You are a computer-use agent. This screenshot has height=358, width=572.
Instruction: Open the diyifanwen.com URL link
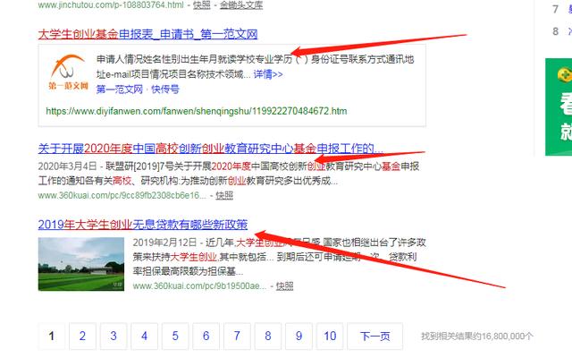pyautogui.click(x=197, y=111)
